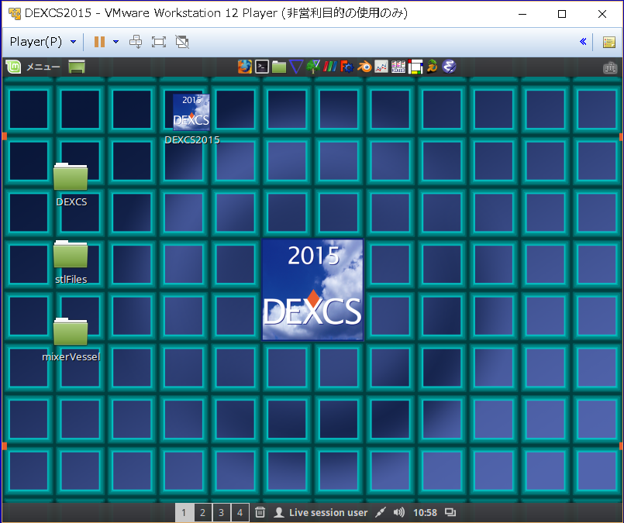Select the DEXCS folder on desktop

71,185
